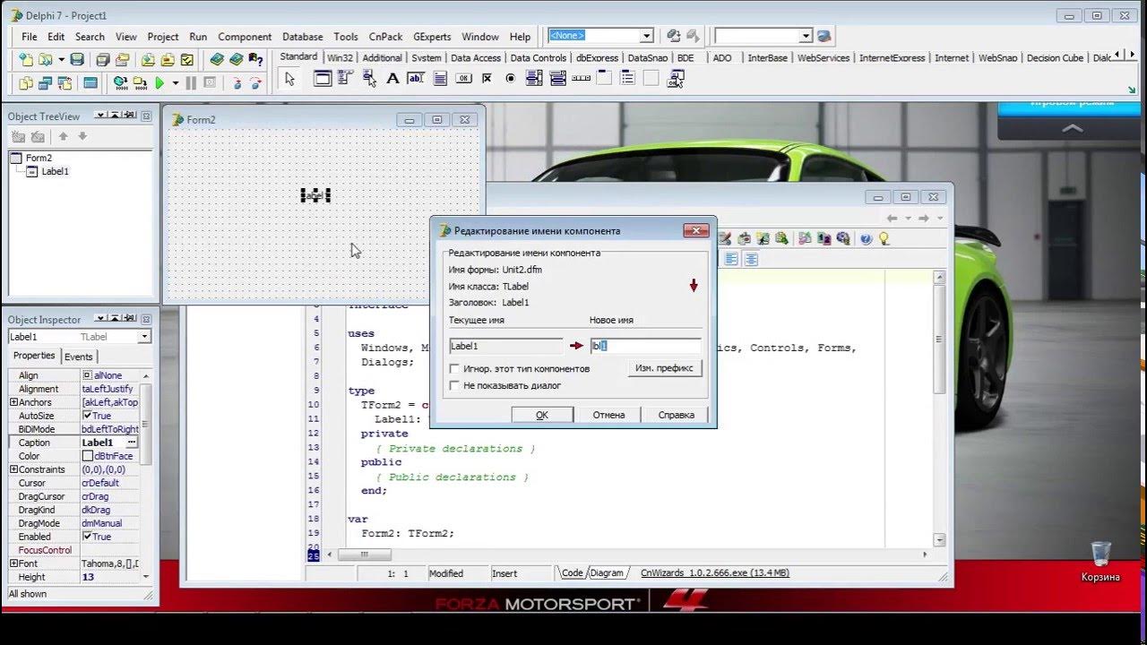Toggle 'Не показывать диалог' checkbox
This screenshot has height=645, width=1147.
click(x=454, y=385)
